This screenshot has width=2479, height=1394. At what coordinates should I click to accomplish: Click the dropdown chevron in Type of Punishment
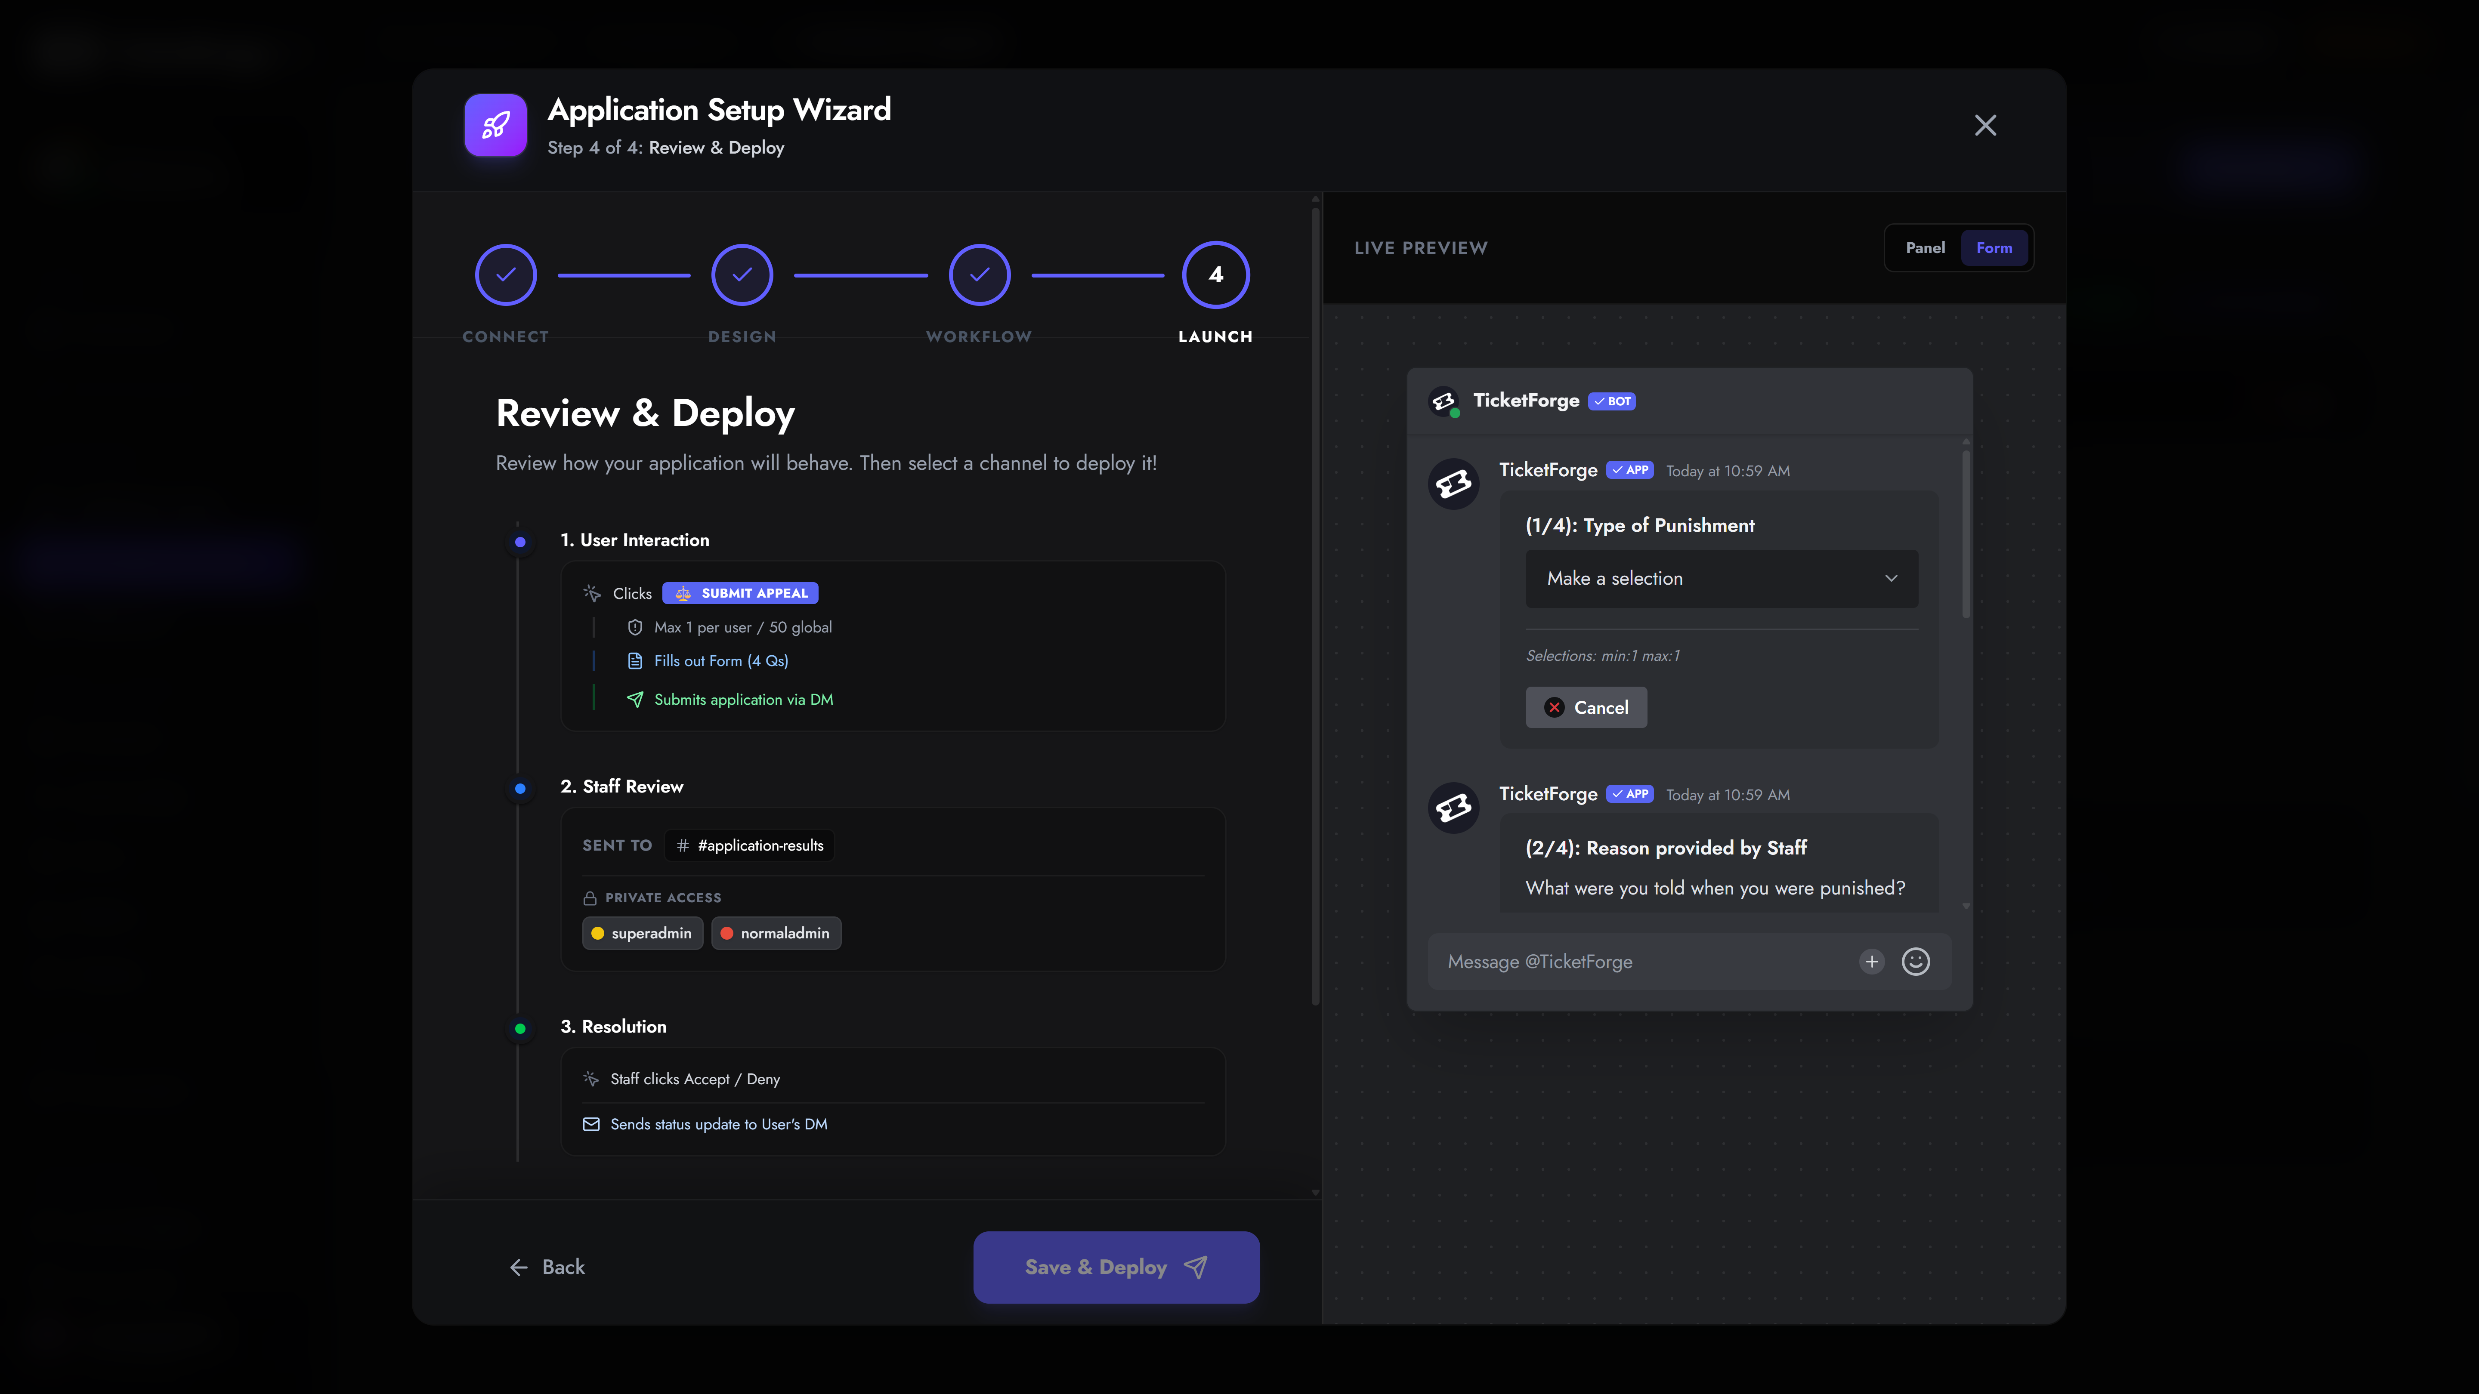(1891, 578)
